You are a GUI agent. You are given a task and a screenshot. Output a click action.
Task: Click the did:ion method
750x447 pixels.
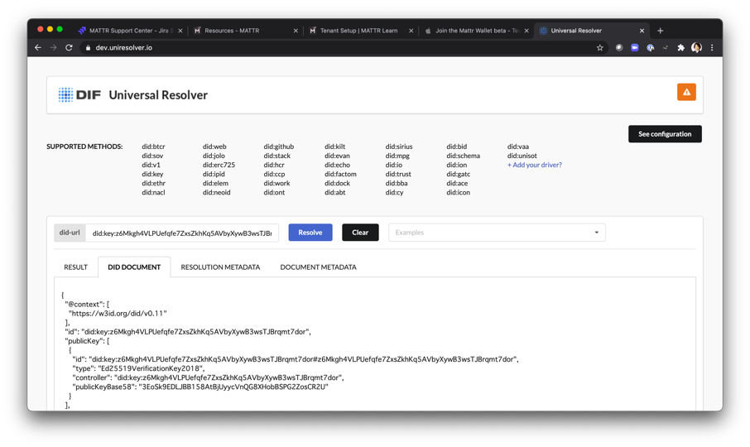pos(456,165)
